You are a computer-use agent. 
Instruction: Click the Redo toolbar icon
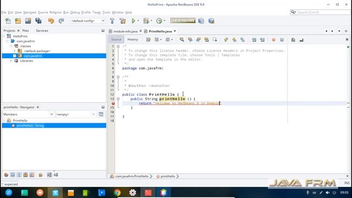[61, 21]
